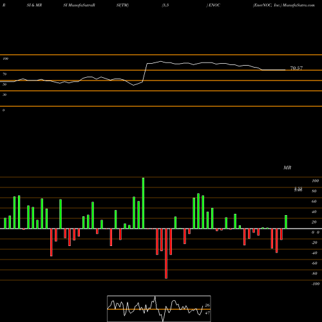Open the mini oscillator chart thumbnail at the bottom
This screenshot has width=322, height=322.
click(x=159, y=308)
